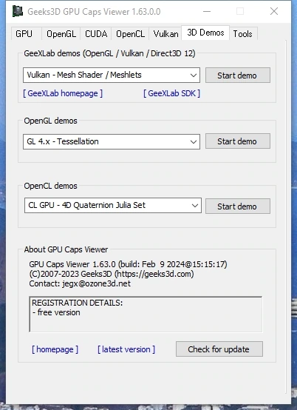The width and height of the screenshot is (297, 410).
Task: Open the OpenGL tab
Action: (x=61, y=34)
